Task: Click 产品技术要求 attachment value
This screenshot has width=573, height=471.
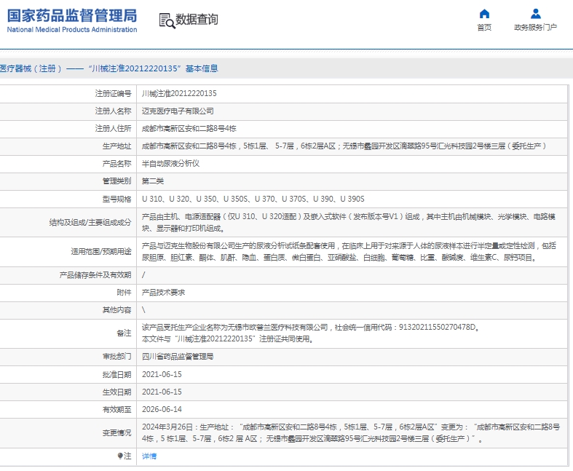Action: point(163,293)
